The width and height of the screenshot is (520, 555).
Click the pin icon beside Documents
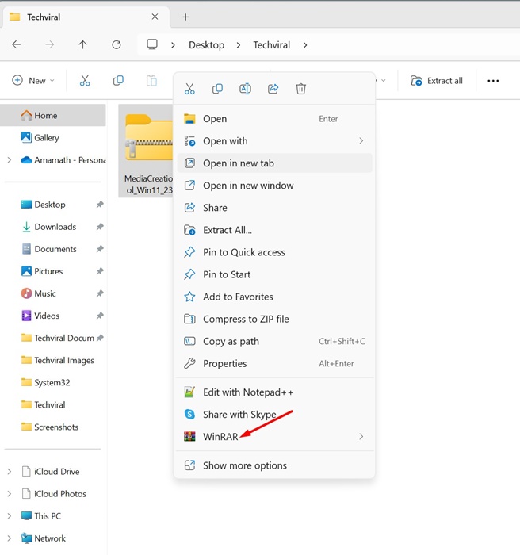click(100, 249)
